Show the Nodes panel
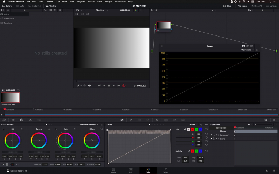This screenshot has width=279, height=174. 242,6
